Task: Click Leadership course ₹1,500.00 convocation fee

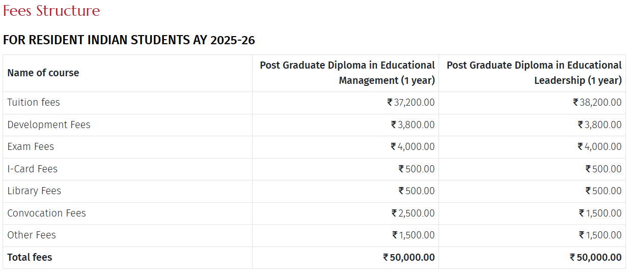Action: pyautogui.click(x=600, y=213)
